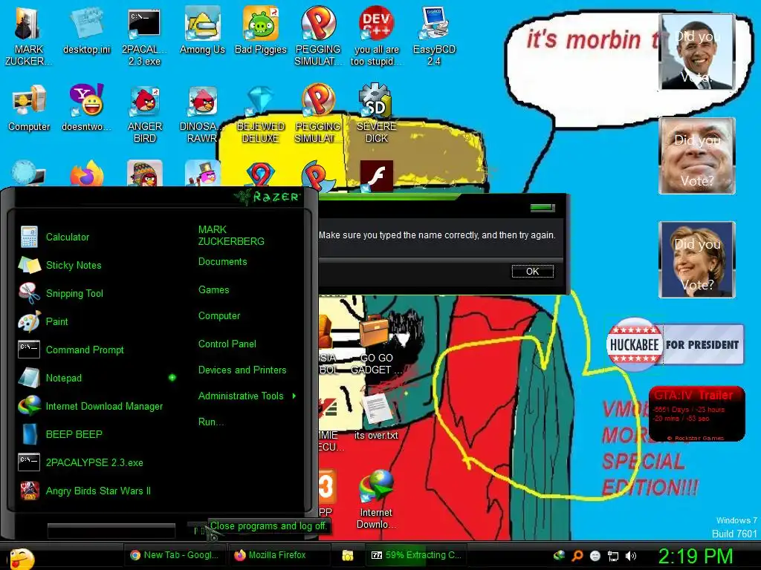Screen dimensions: 761x570
Task: Open the DINOSA RAWR desktop icon
Action: click(202, 114)
